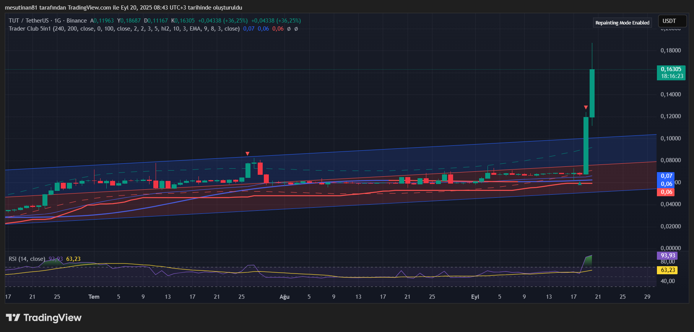694x332 pixels.
Task: Click green current price label 0,16305
Action: pyautogui.click(x=671, y=69)
